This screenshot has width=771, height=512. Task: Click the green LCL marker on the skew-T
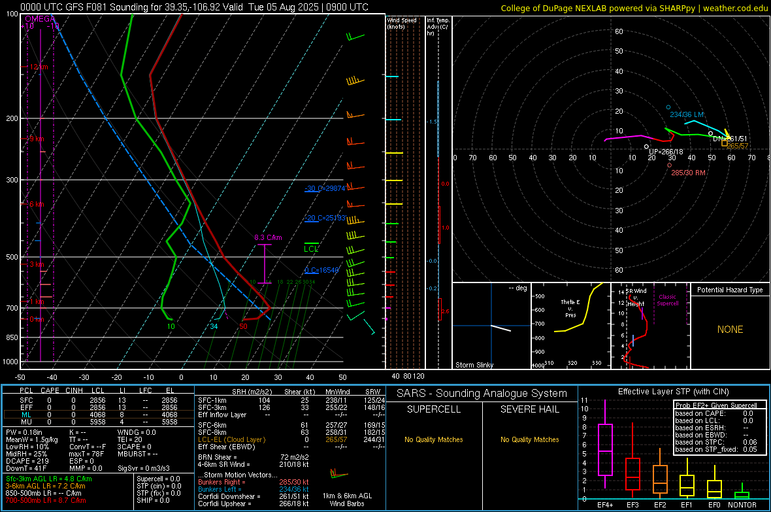311,248
